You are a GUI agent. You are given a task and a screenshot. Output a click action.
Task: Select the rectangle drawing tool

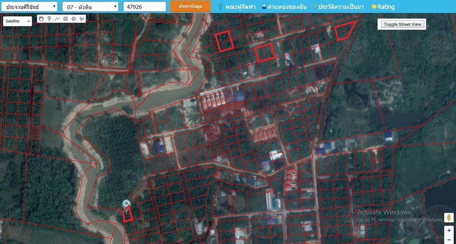coord(65,19)
